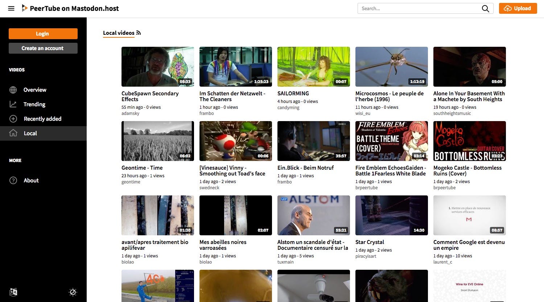Toggle dark/light theme with the sun icon
The image size is (544, 302).
(73, 292)
